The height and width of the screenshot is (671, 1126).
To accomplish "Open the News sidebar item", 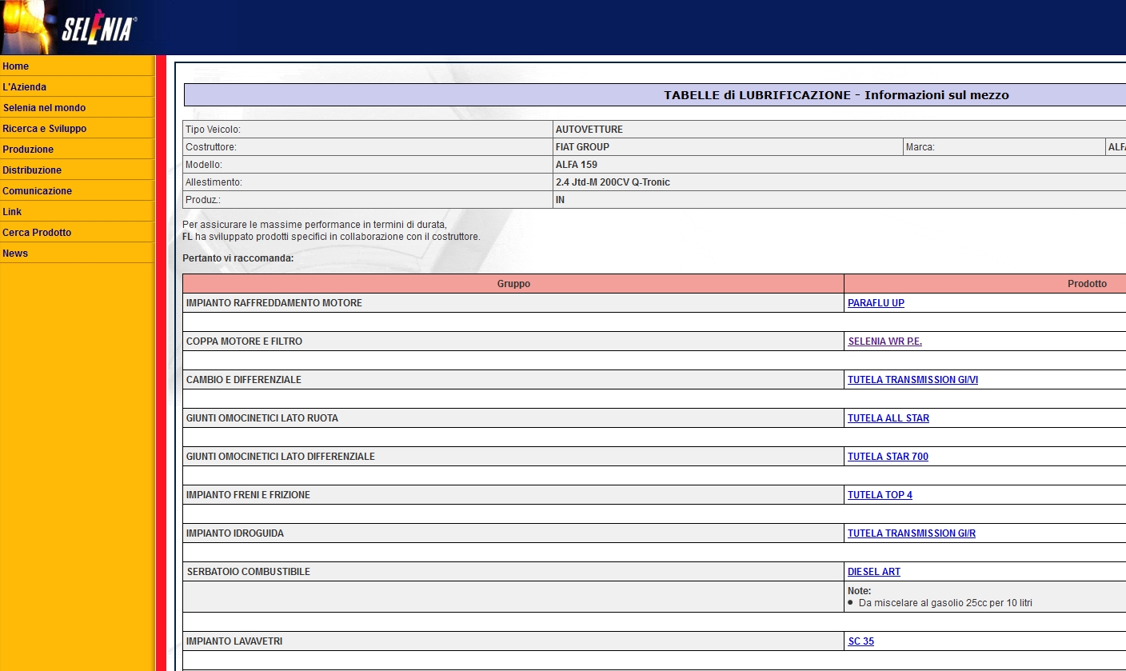I will tap(15, 254).
